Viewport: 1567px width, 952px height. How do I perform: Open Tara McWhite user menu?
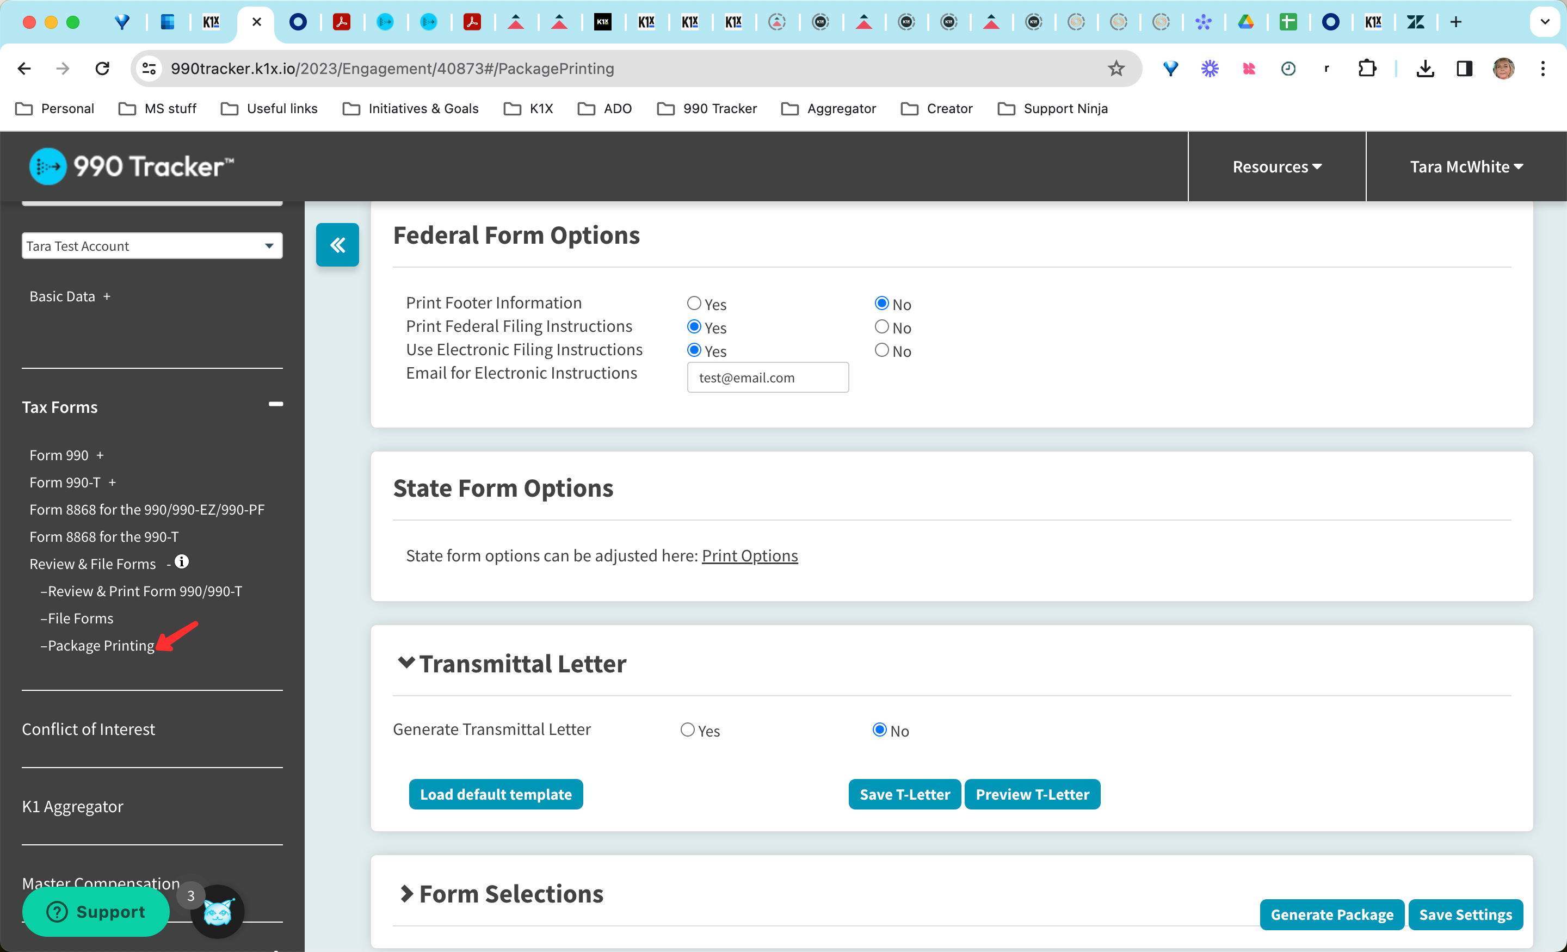1466,166
